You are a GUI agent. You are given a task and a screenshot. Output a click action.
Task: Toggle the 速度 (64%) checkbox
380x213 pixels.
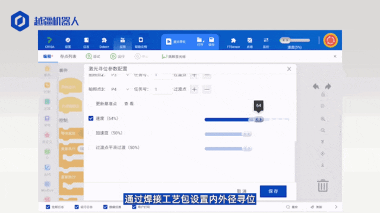91,118
